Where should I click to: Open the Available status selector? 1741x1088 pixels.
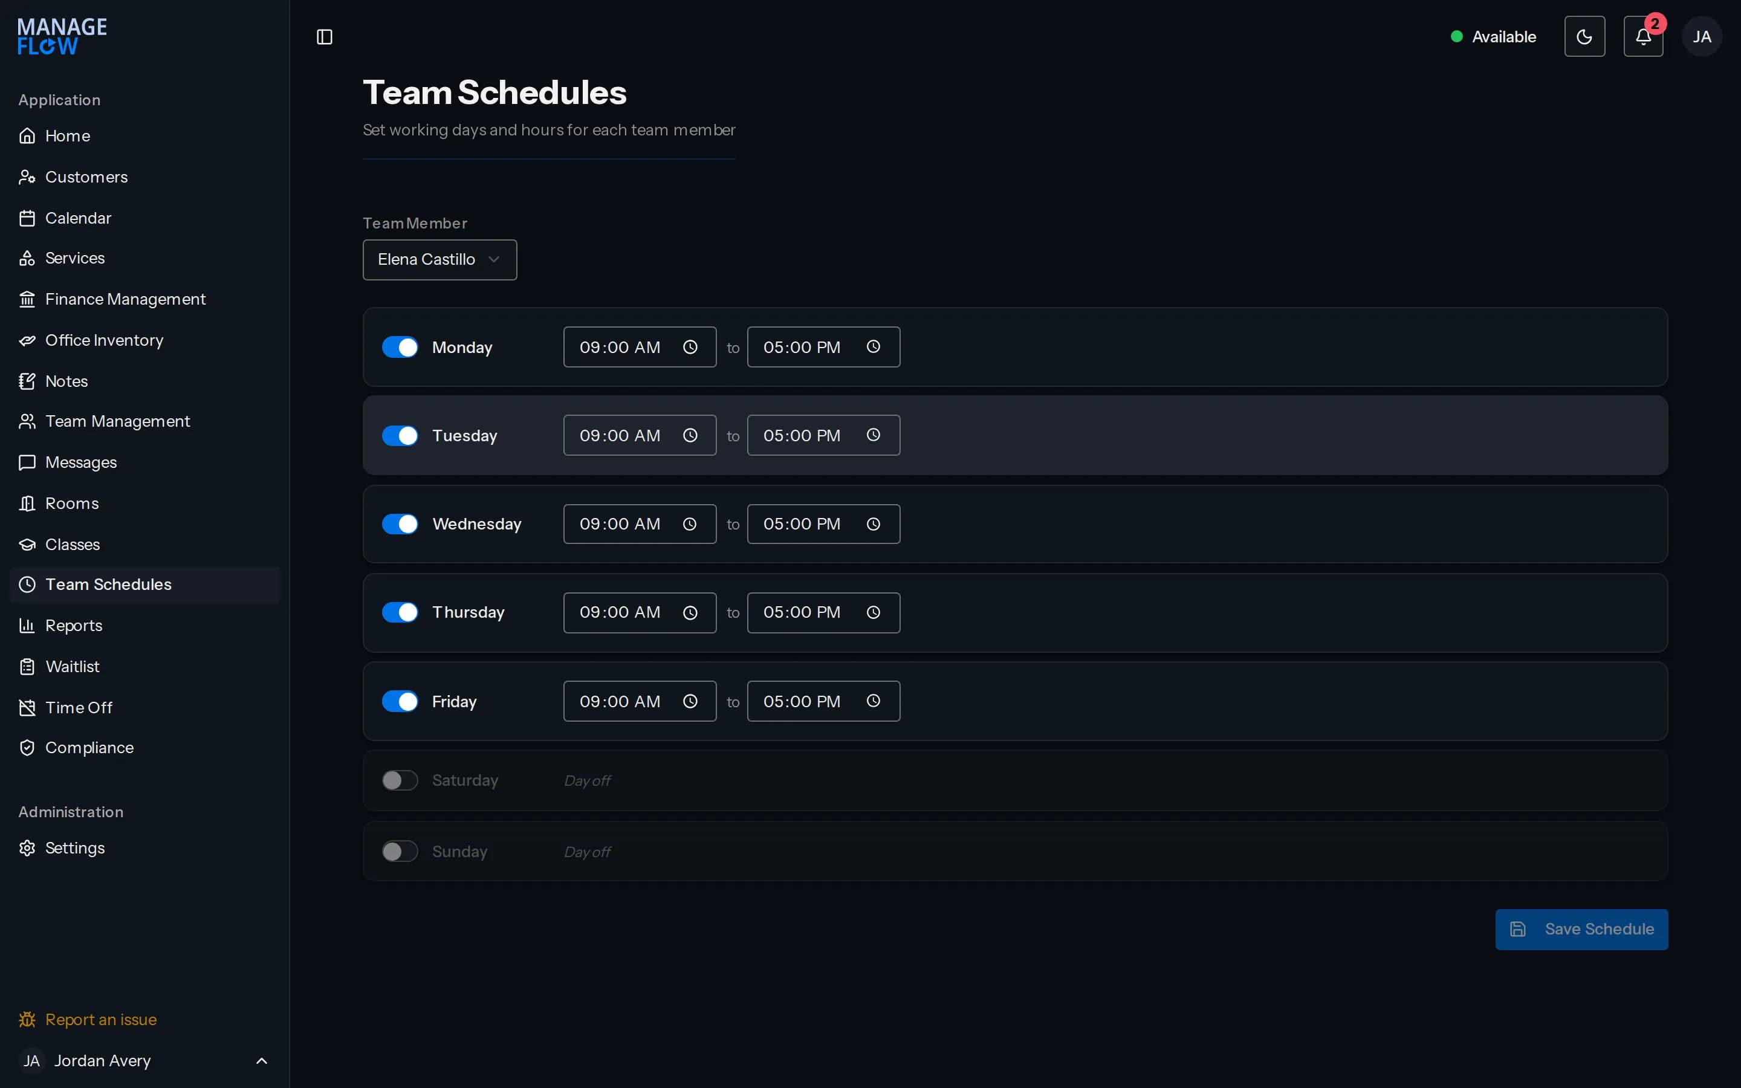coord(1494,37)
